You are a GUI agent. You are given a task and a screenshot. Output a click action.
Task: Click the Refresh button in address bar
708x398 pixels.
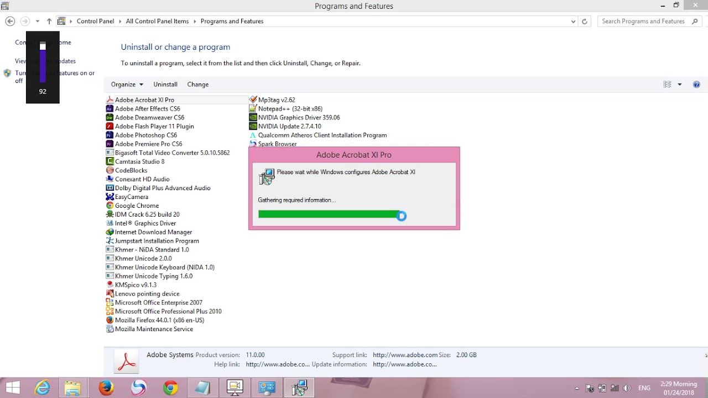point(585,22)
